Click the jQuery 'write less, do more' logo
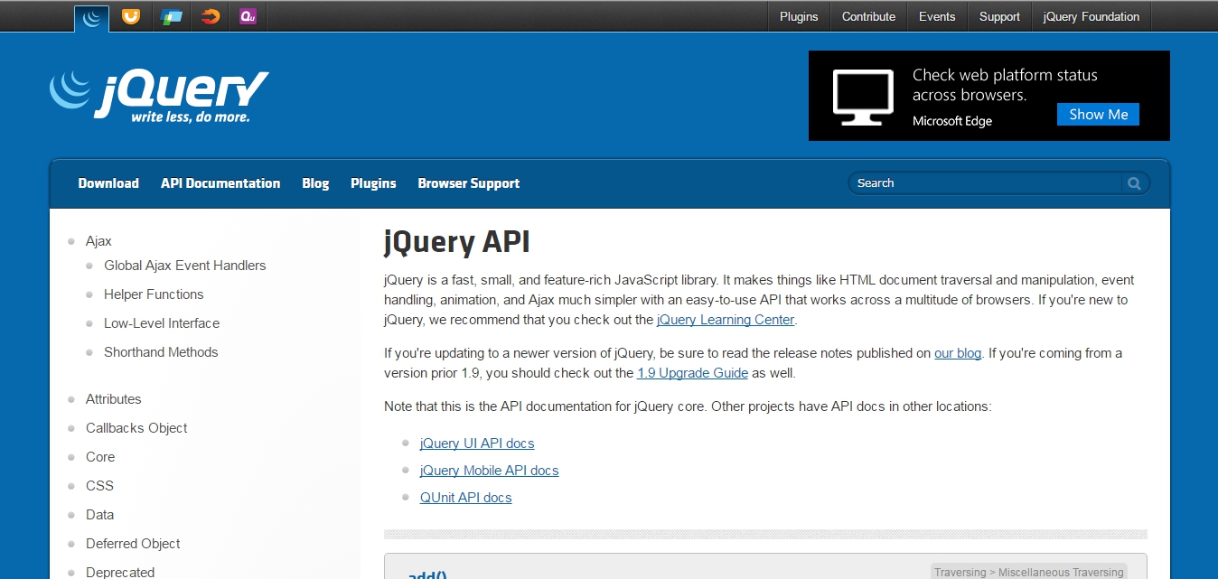Screen dimensions: 1218x579 coord(158,94)
